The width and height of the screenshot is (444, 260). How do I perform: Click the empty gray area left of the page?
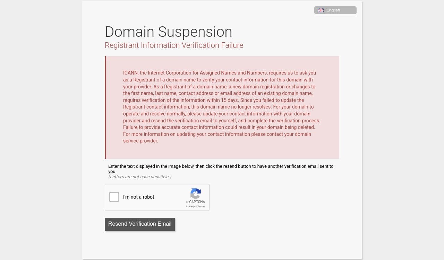click(x=41, y=130)
